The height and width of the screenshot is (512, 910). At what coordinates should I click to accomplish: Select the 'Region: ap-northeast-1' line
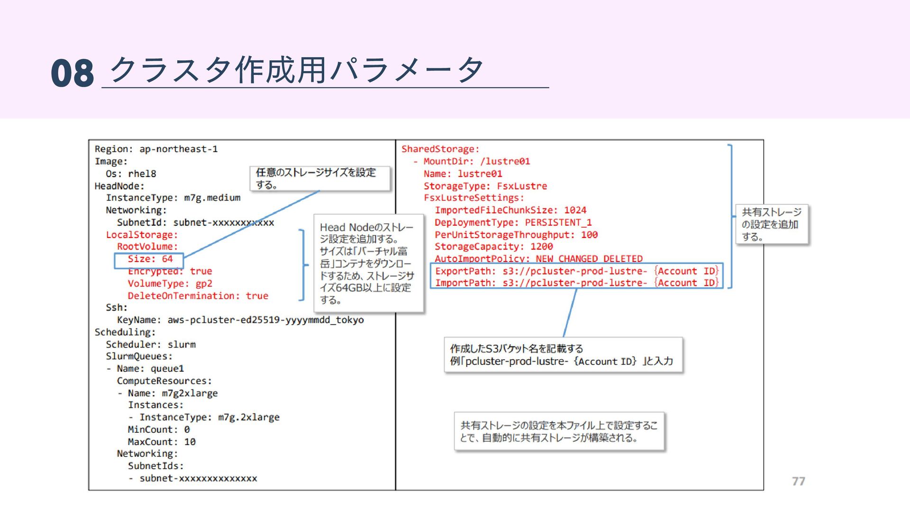(156, 149)
